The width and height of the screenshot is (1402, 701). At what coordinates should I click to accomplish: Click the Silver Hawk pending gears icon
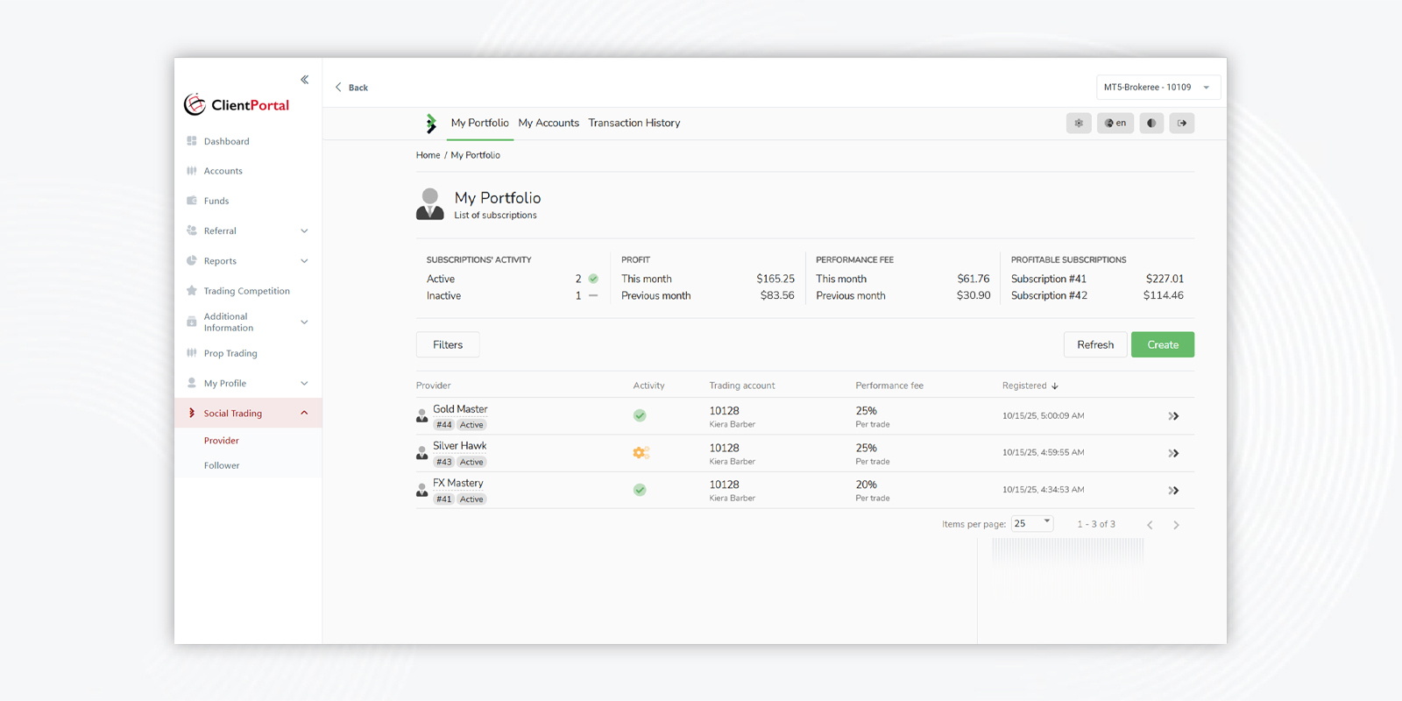point(641,453)
